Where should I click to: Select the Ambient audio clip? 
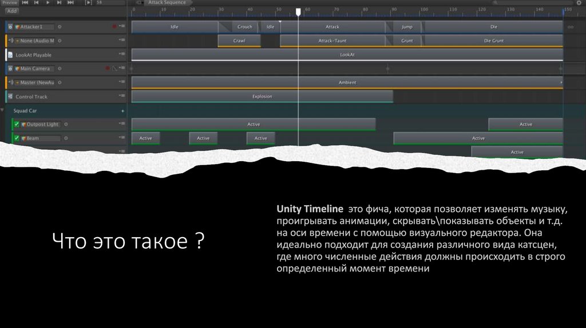pos(347,82)
